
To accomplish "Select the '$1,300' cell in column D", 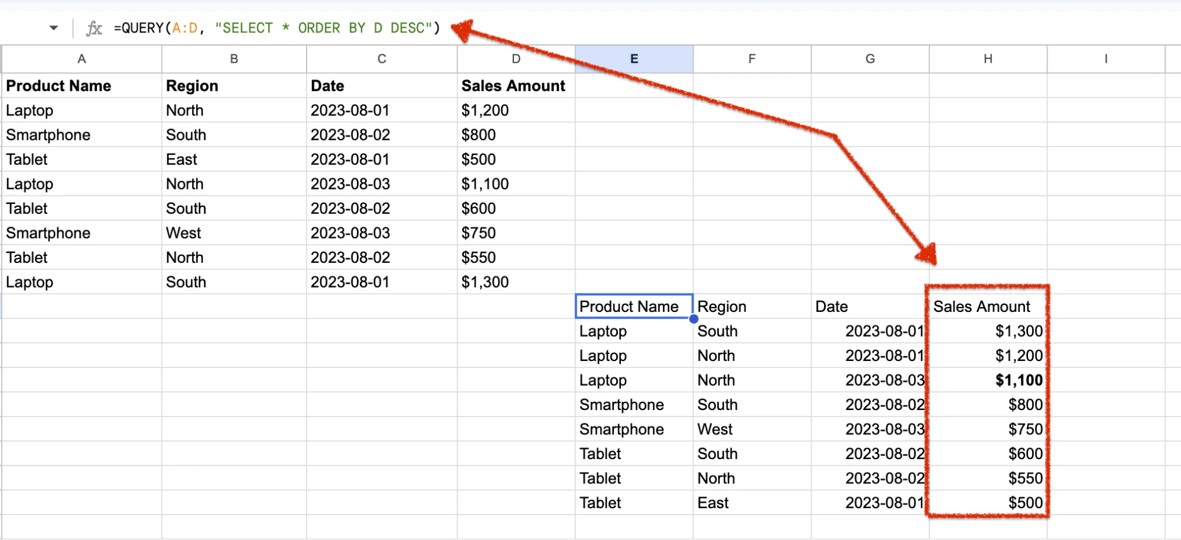I will pyautogui.click(x=516, y=282).
